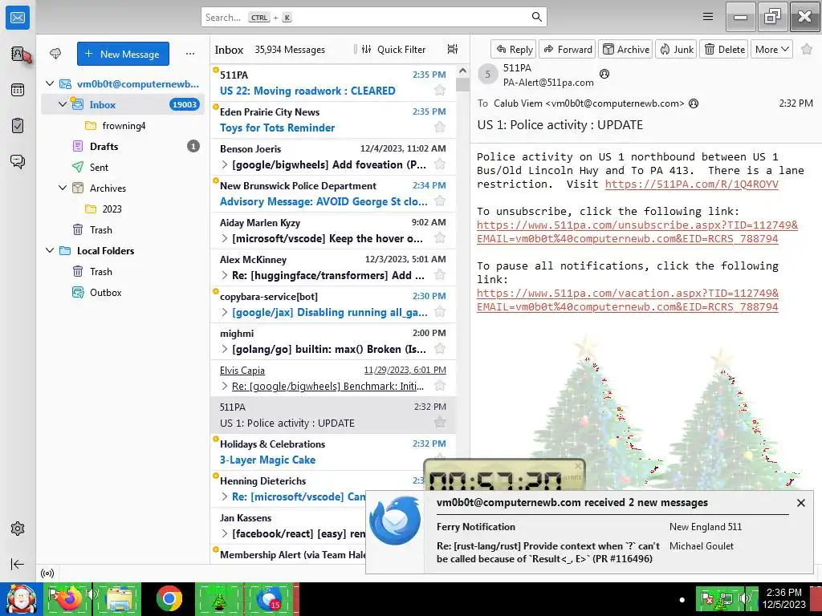Viewport: 822px width, 616px height.
Task: Click the online status indicator icon
Action: coord(47,573)
